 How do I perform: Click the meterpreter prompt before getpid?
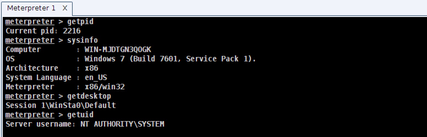30,22
